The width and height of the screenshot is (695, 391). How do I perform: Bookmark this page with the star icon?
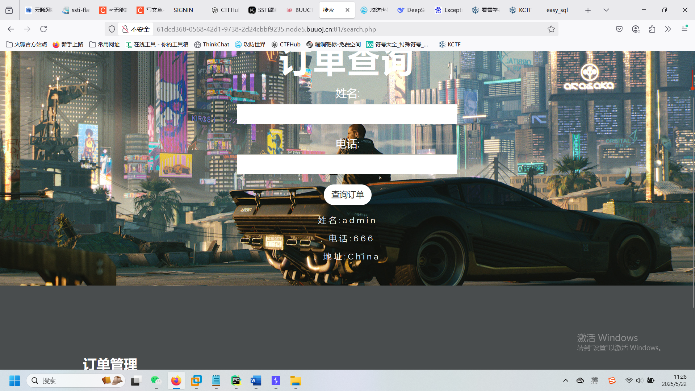[x=551, y=29]
